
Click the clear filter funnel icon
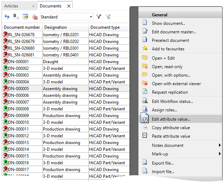coord(108,17)
